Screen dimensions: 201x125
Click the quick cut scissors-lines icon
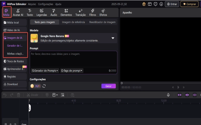pos(62,95)
